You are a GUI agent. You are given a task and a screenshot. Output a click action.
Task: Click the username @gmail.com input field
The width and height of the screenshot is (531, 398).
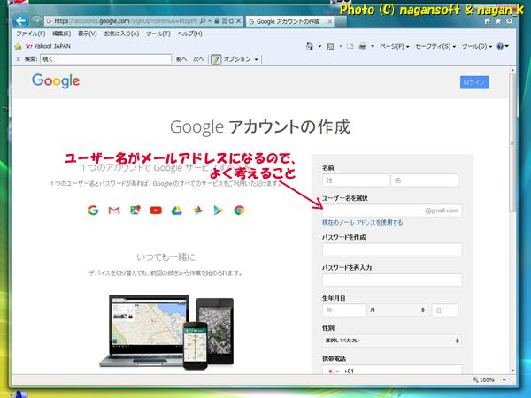click(x=372, y=210)
